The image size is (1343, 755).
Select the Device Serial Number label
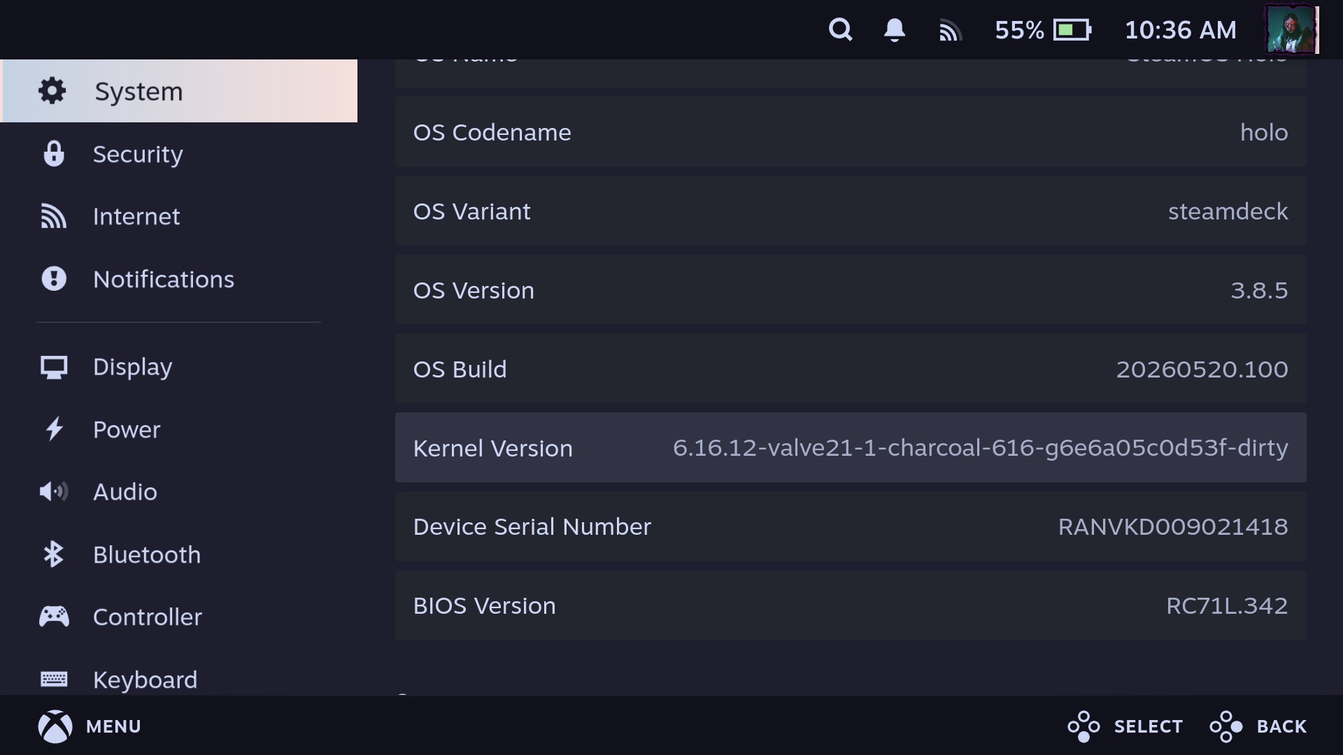click(532, 526)
